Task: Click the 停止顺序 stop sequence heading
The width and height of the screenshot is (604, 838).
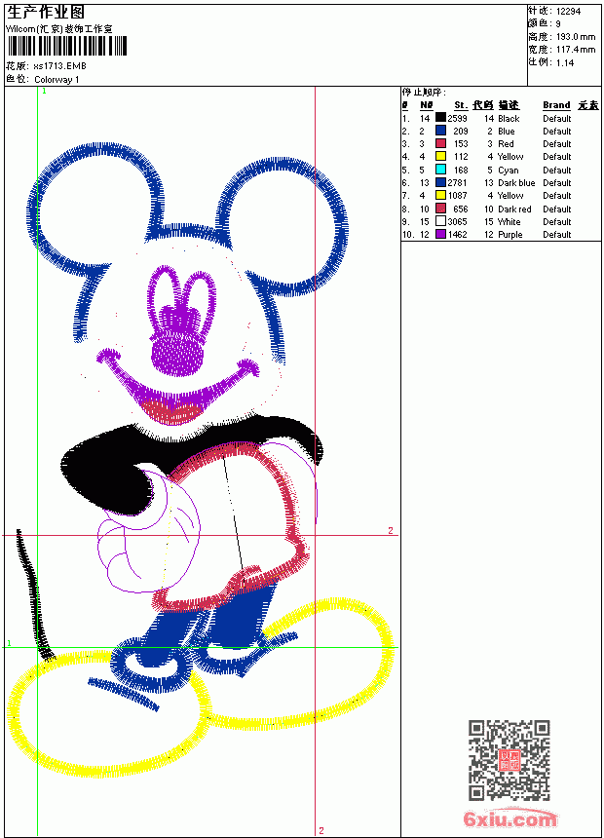Action: tap(424, 92)
